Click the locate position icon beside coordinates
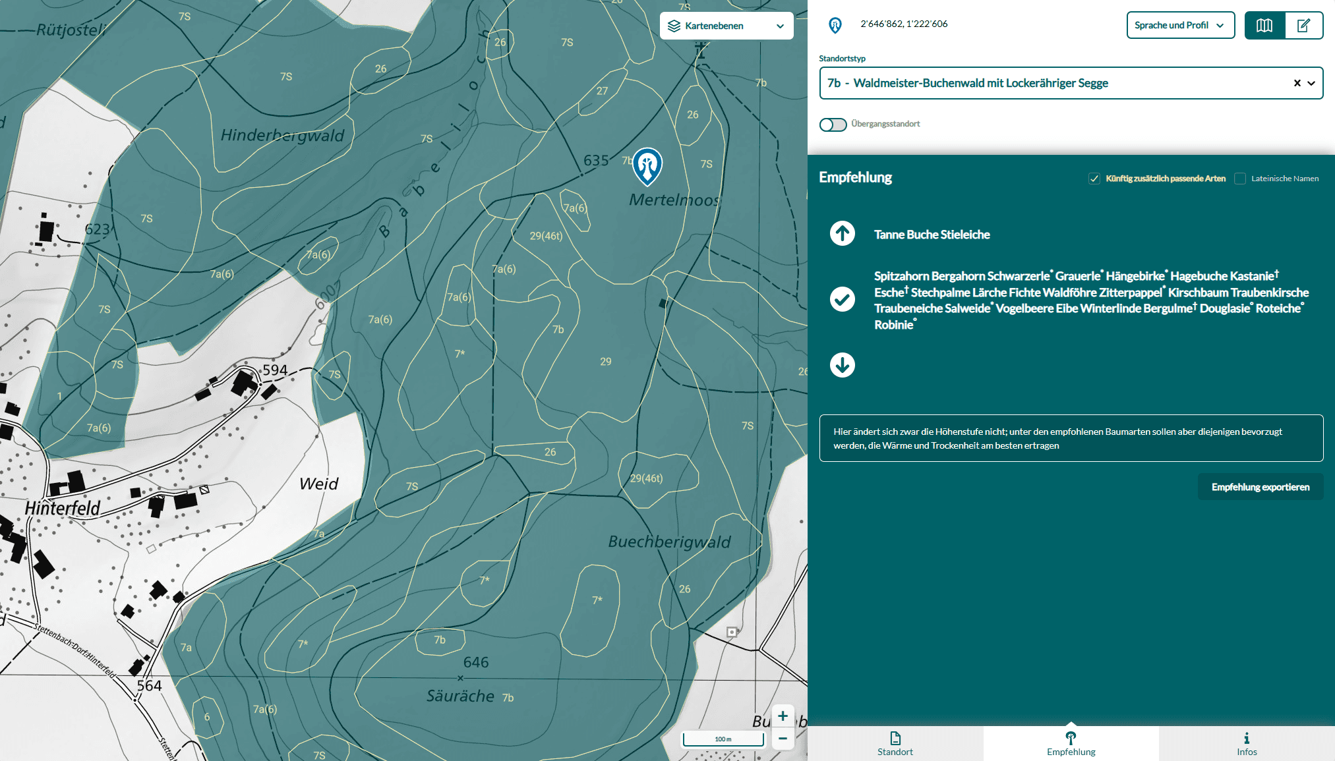 [835, 25]
